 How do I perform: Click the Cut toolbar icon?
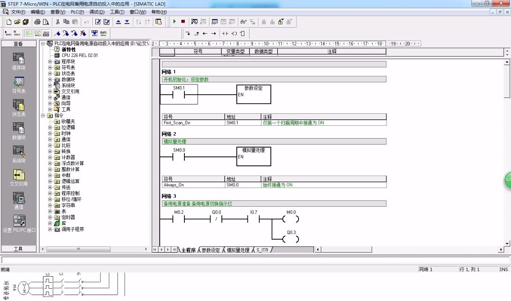(58, 22)
